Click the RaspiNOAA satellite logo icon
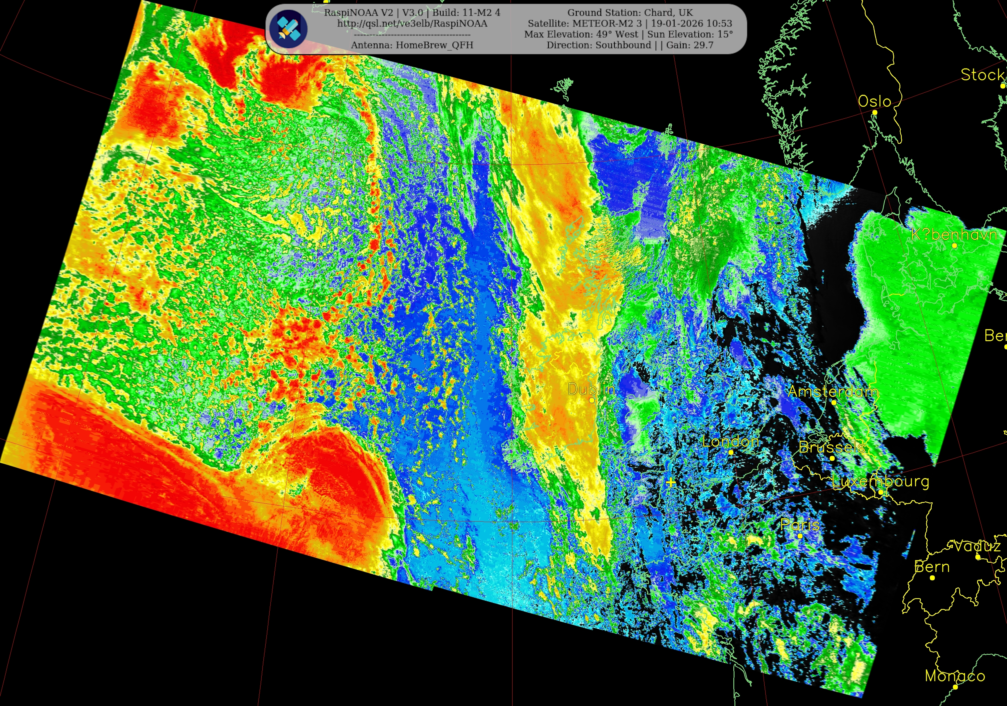 pyautogui.click(x=288, y=29)
